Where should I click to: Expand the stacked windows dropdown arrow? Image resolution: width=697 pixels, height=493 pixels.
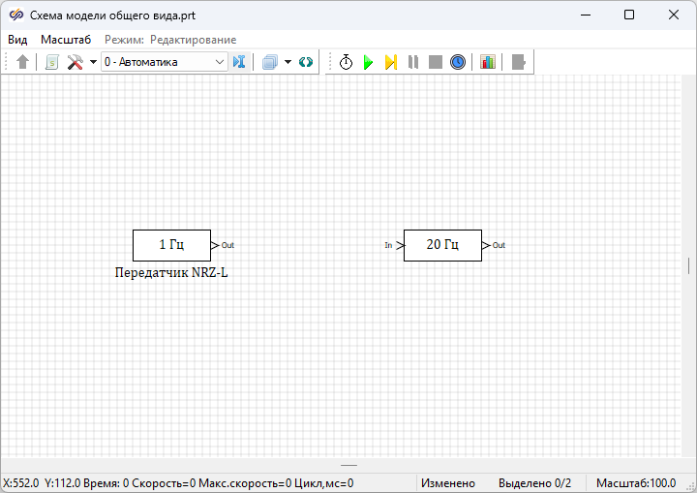[x=288, y=62]
